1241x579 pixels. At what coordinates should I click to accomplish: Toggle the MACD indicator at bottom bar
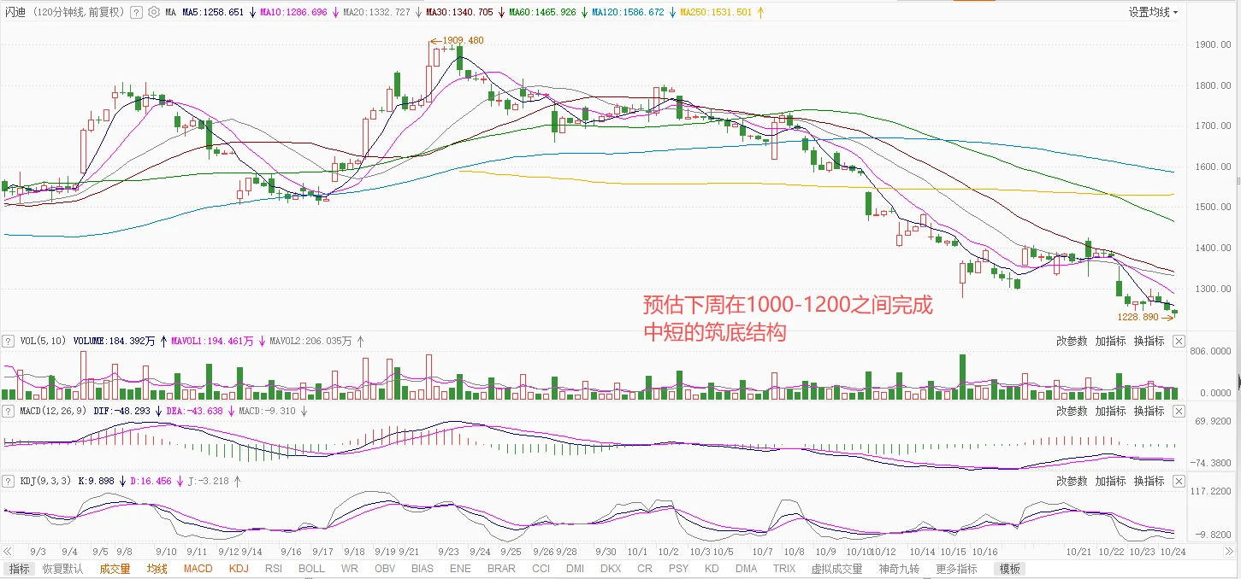coord(198,569)
